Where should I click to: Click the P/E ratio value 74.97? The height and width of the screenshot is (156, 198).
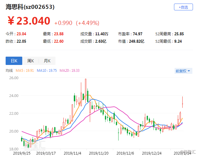(x=138, y=34)
